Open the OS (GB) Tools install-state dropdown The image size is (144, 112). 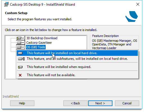tap(20, 47)
